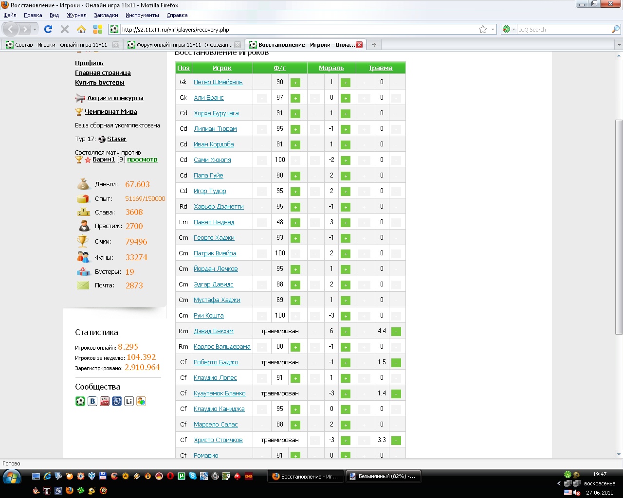Open the Закладки menu
The width and height of the screenshot is (623, 498).
click(x=106, y=15)
